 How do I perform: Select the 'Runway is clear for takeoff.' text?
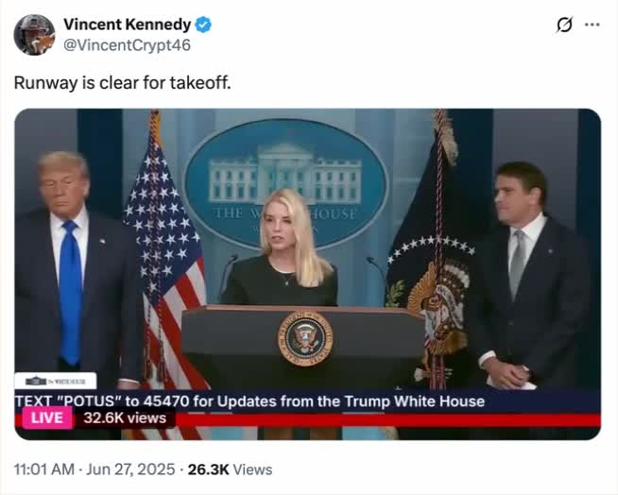[122, 83]
